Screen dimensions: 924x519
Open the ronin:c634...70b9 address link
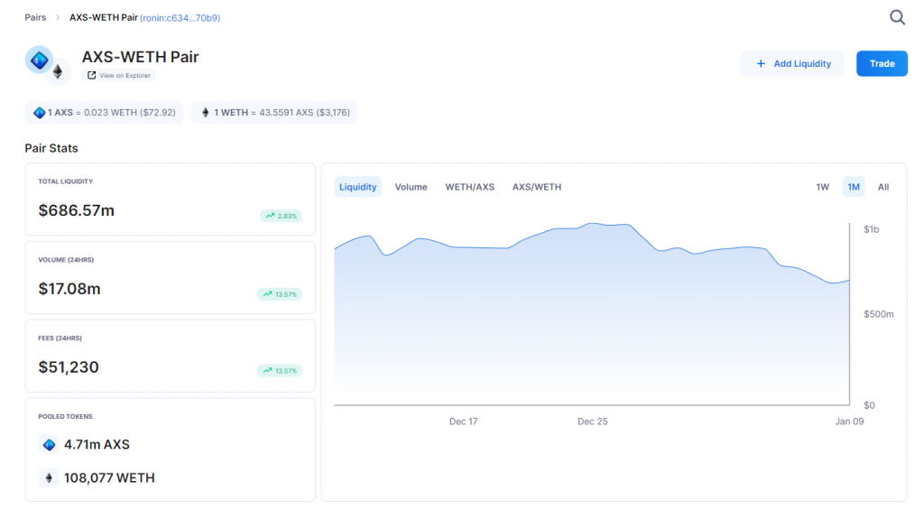[180, 18]
